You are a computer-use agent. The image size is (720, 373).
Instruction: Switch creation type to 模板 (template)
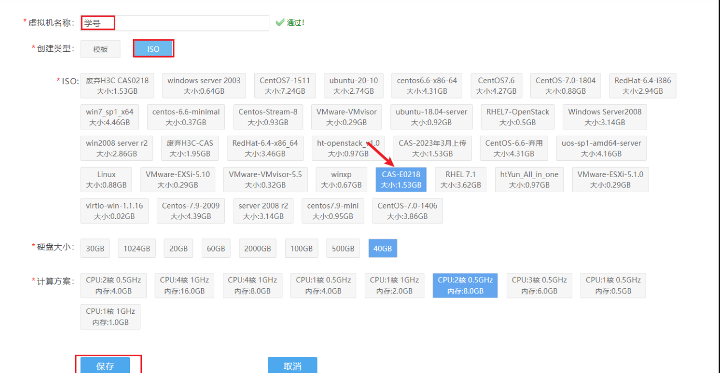[x=100, y=49]
